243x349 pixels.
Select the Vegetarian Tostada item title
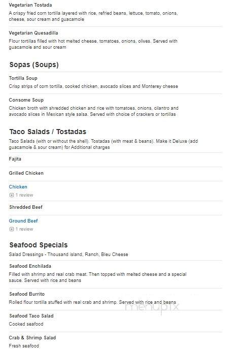pyautogui.click(x=30, y=5)
